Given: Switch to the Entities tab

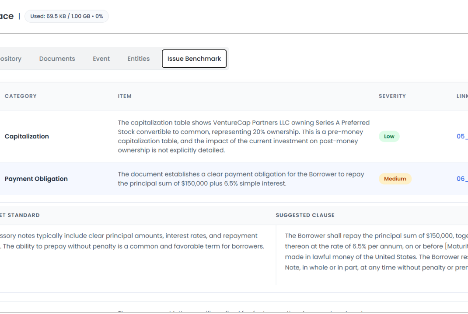Looking at the screenshot, I should (138, 58).
